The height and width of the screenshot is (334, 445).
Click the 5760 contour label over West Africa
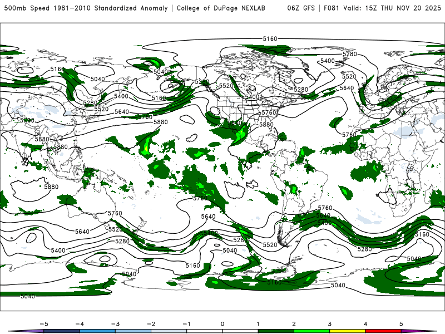tap(349, 135)
